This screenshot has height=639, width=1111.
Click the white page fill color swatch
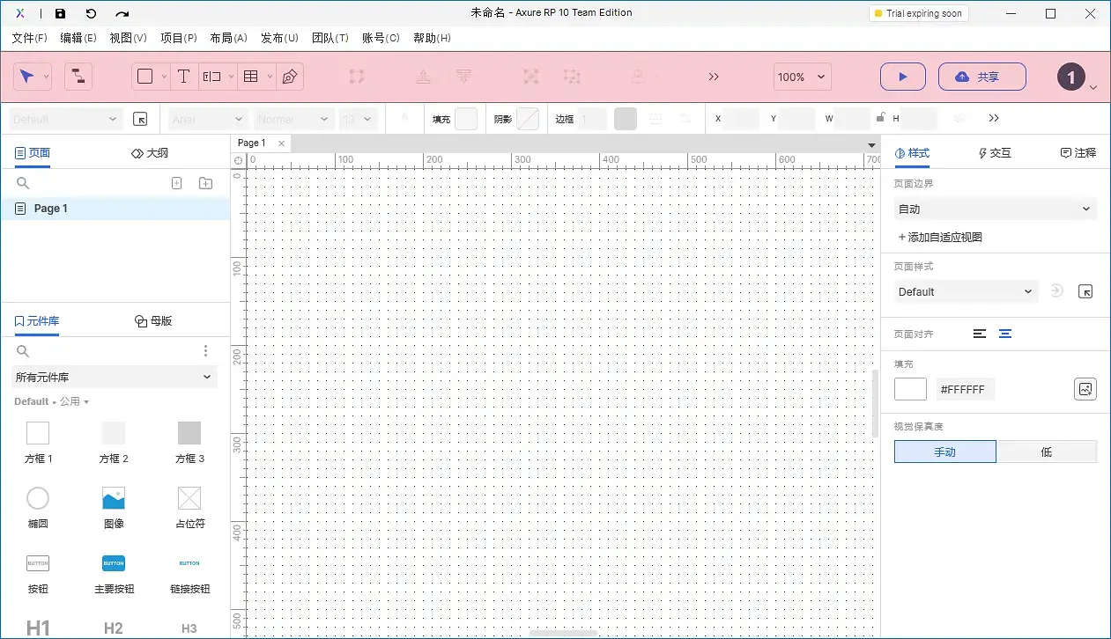click(x=909, y=388)
